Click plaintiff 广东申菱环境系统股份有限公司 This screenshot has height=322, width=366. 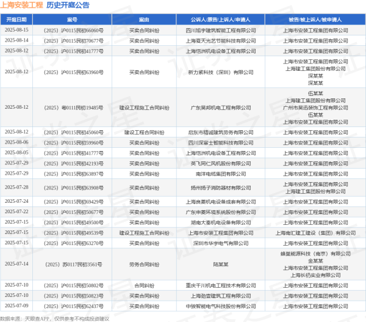click(221, 213)
